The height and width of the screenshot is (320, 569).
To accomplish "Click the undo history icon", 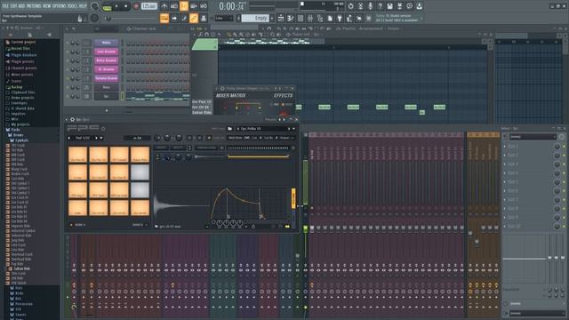I will coord(350,6).
